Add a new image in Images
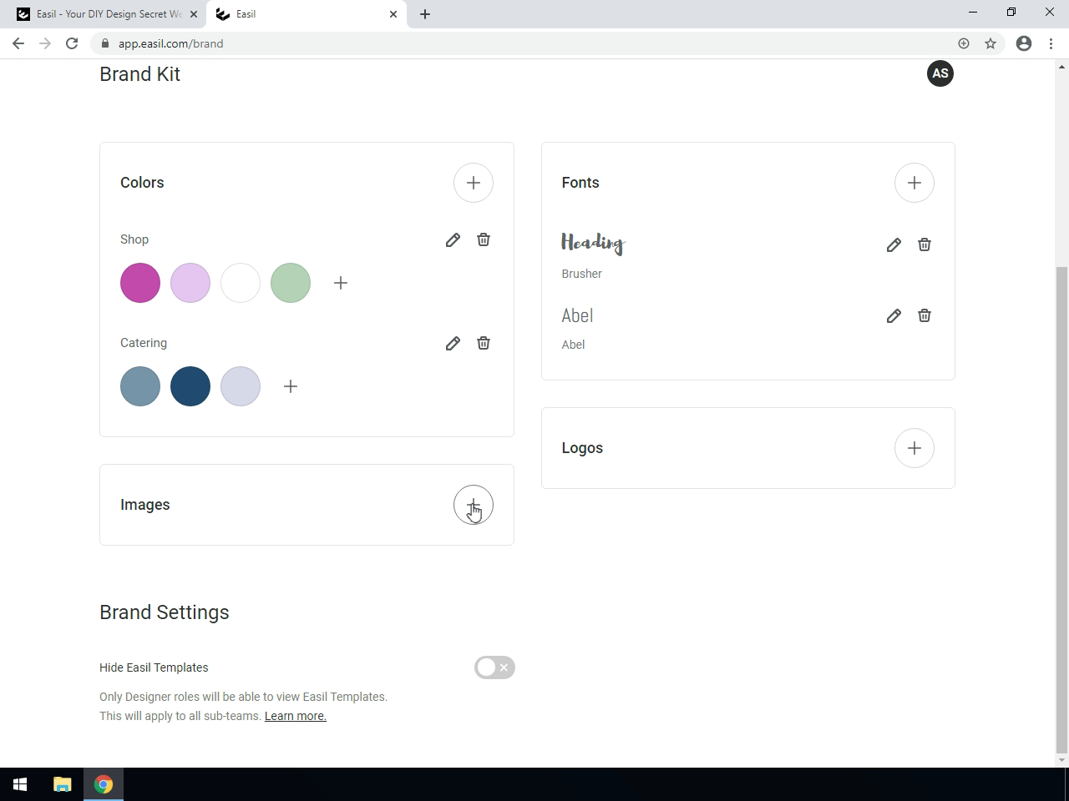This screenshot has width=1069, height=801. tap(474, 505)
